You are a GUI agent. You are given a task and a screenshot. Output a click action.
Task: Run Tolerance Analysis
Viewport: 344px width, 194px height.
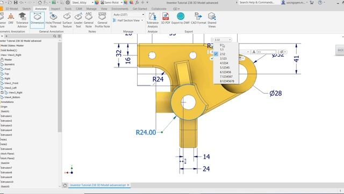pos(153,20)
